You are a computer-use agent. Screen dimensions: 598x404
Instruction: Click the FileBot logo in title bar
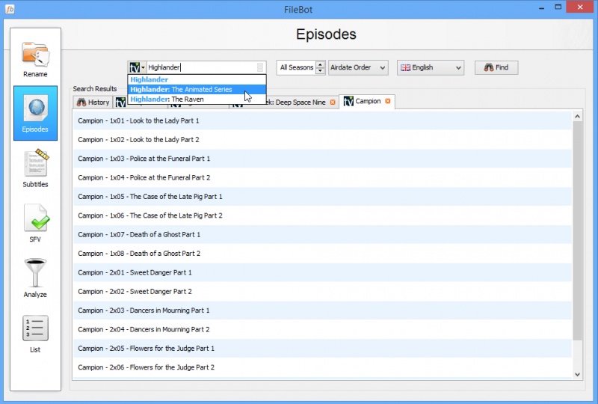click(x=10, y=9)
